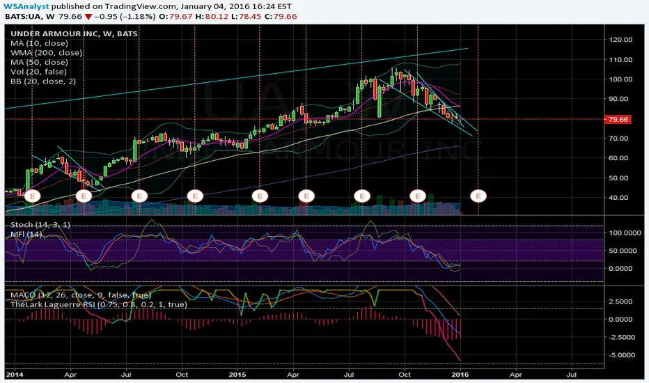649x383 pixels.
Task: Select the MA (10, close) indicator label
Action: (39, 43)
